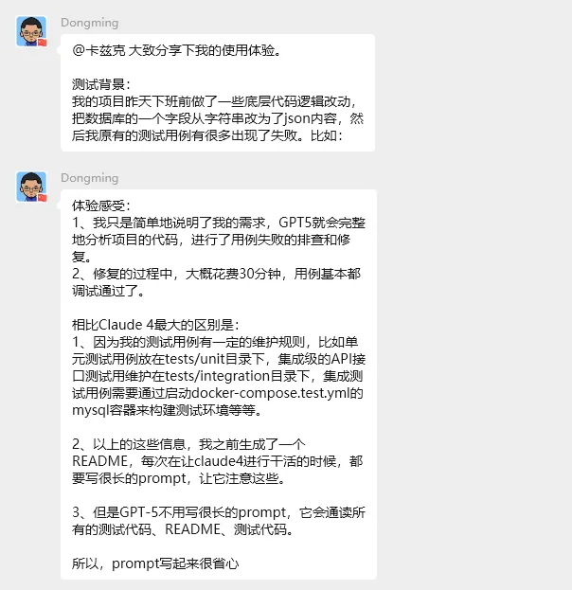Screen dimensions: 572x590
Task: Select the sender name Dongming above second message
Action: pos(90,178)
